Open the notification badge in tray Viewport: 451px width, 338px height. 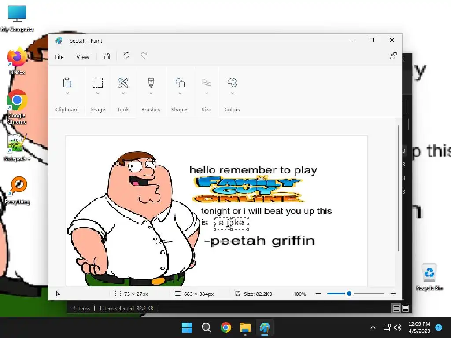click(x=439, y=327)
